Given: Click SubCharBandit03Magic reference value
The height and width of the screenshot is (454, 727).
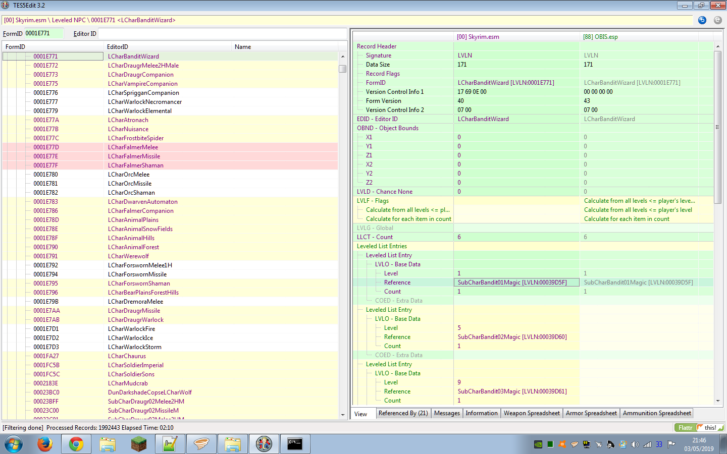Looking at the screenshot, I should (x=512, y=391).
